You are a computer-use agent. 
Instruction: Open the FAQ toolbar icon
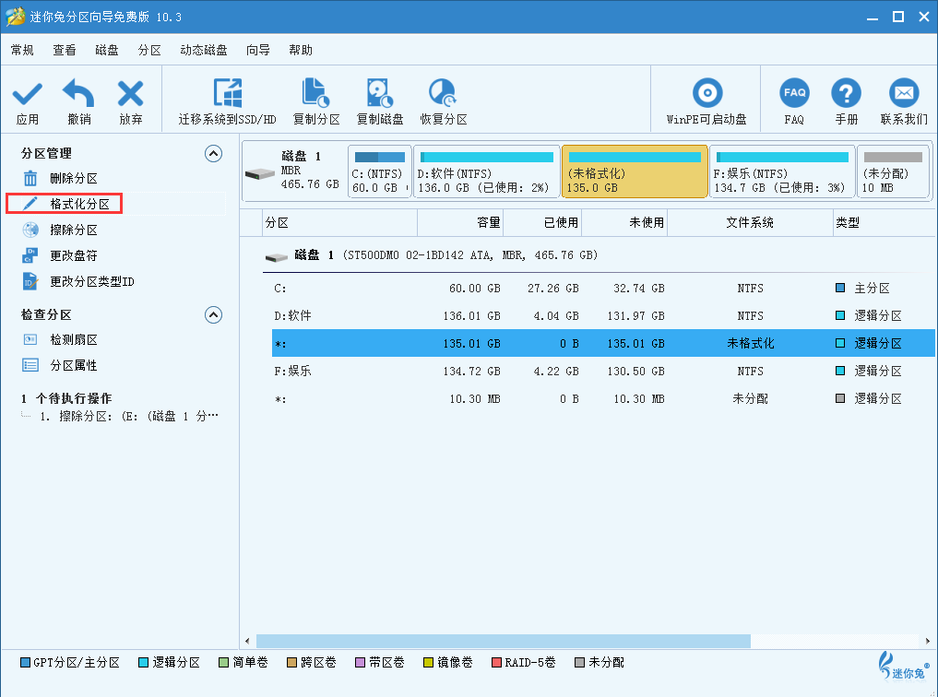pyautogui.click(x=794, y=93)
